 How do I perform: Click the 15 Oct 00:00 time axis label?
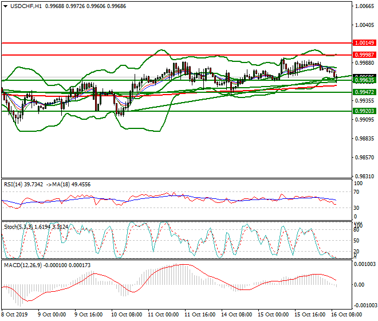pyautogui.click(x=273, y=315)
